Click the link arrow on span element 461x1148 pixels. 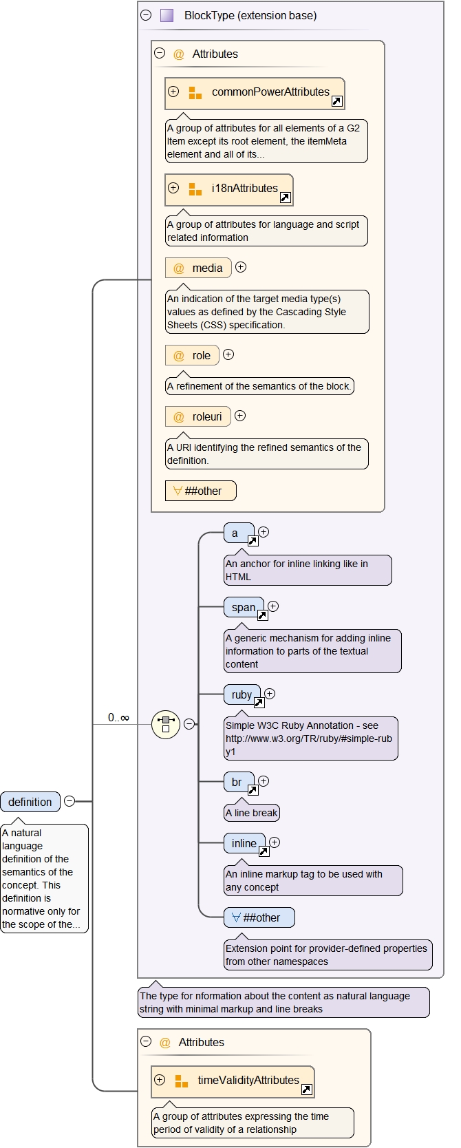[262, 615]
